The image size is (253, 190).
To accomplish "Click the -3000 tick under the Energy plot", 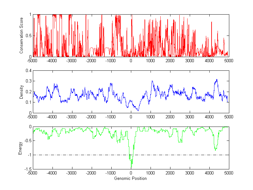I will coord(72,173).
